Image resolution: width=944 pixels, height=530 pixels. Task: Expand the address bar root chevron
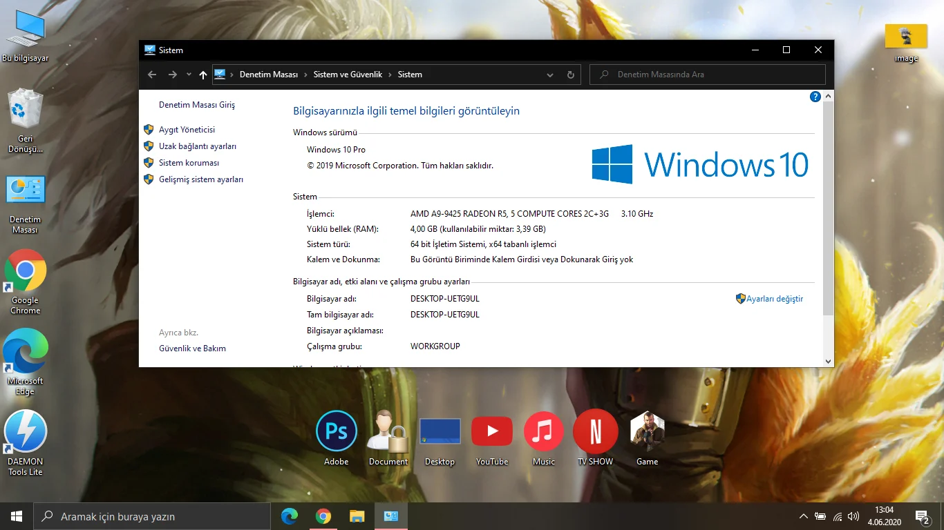pos(232,75)
